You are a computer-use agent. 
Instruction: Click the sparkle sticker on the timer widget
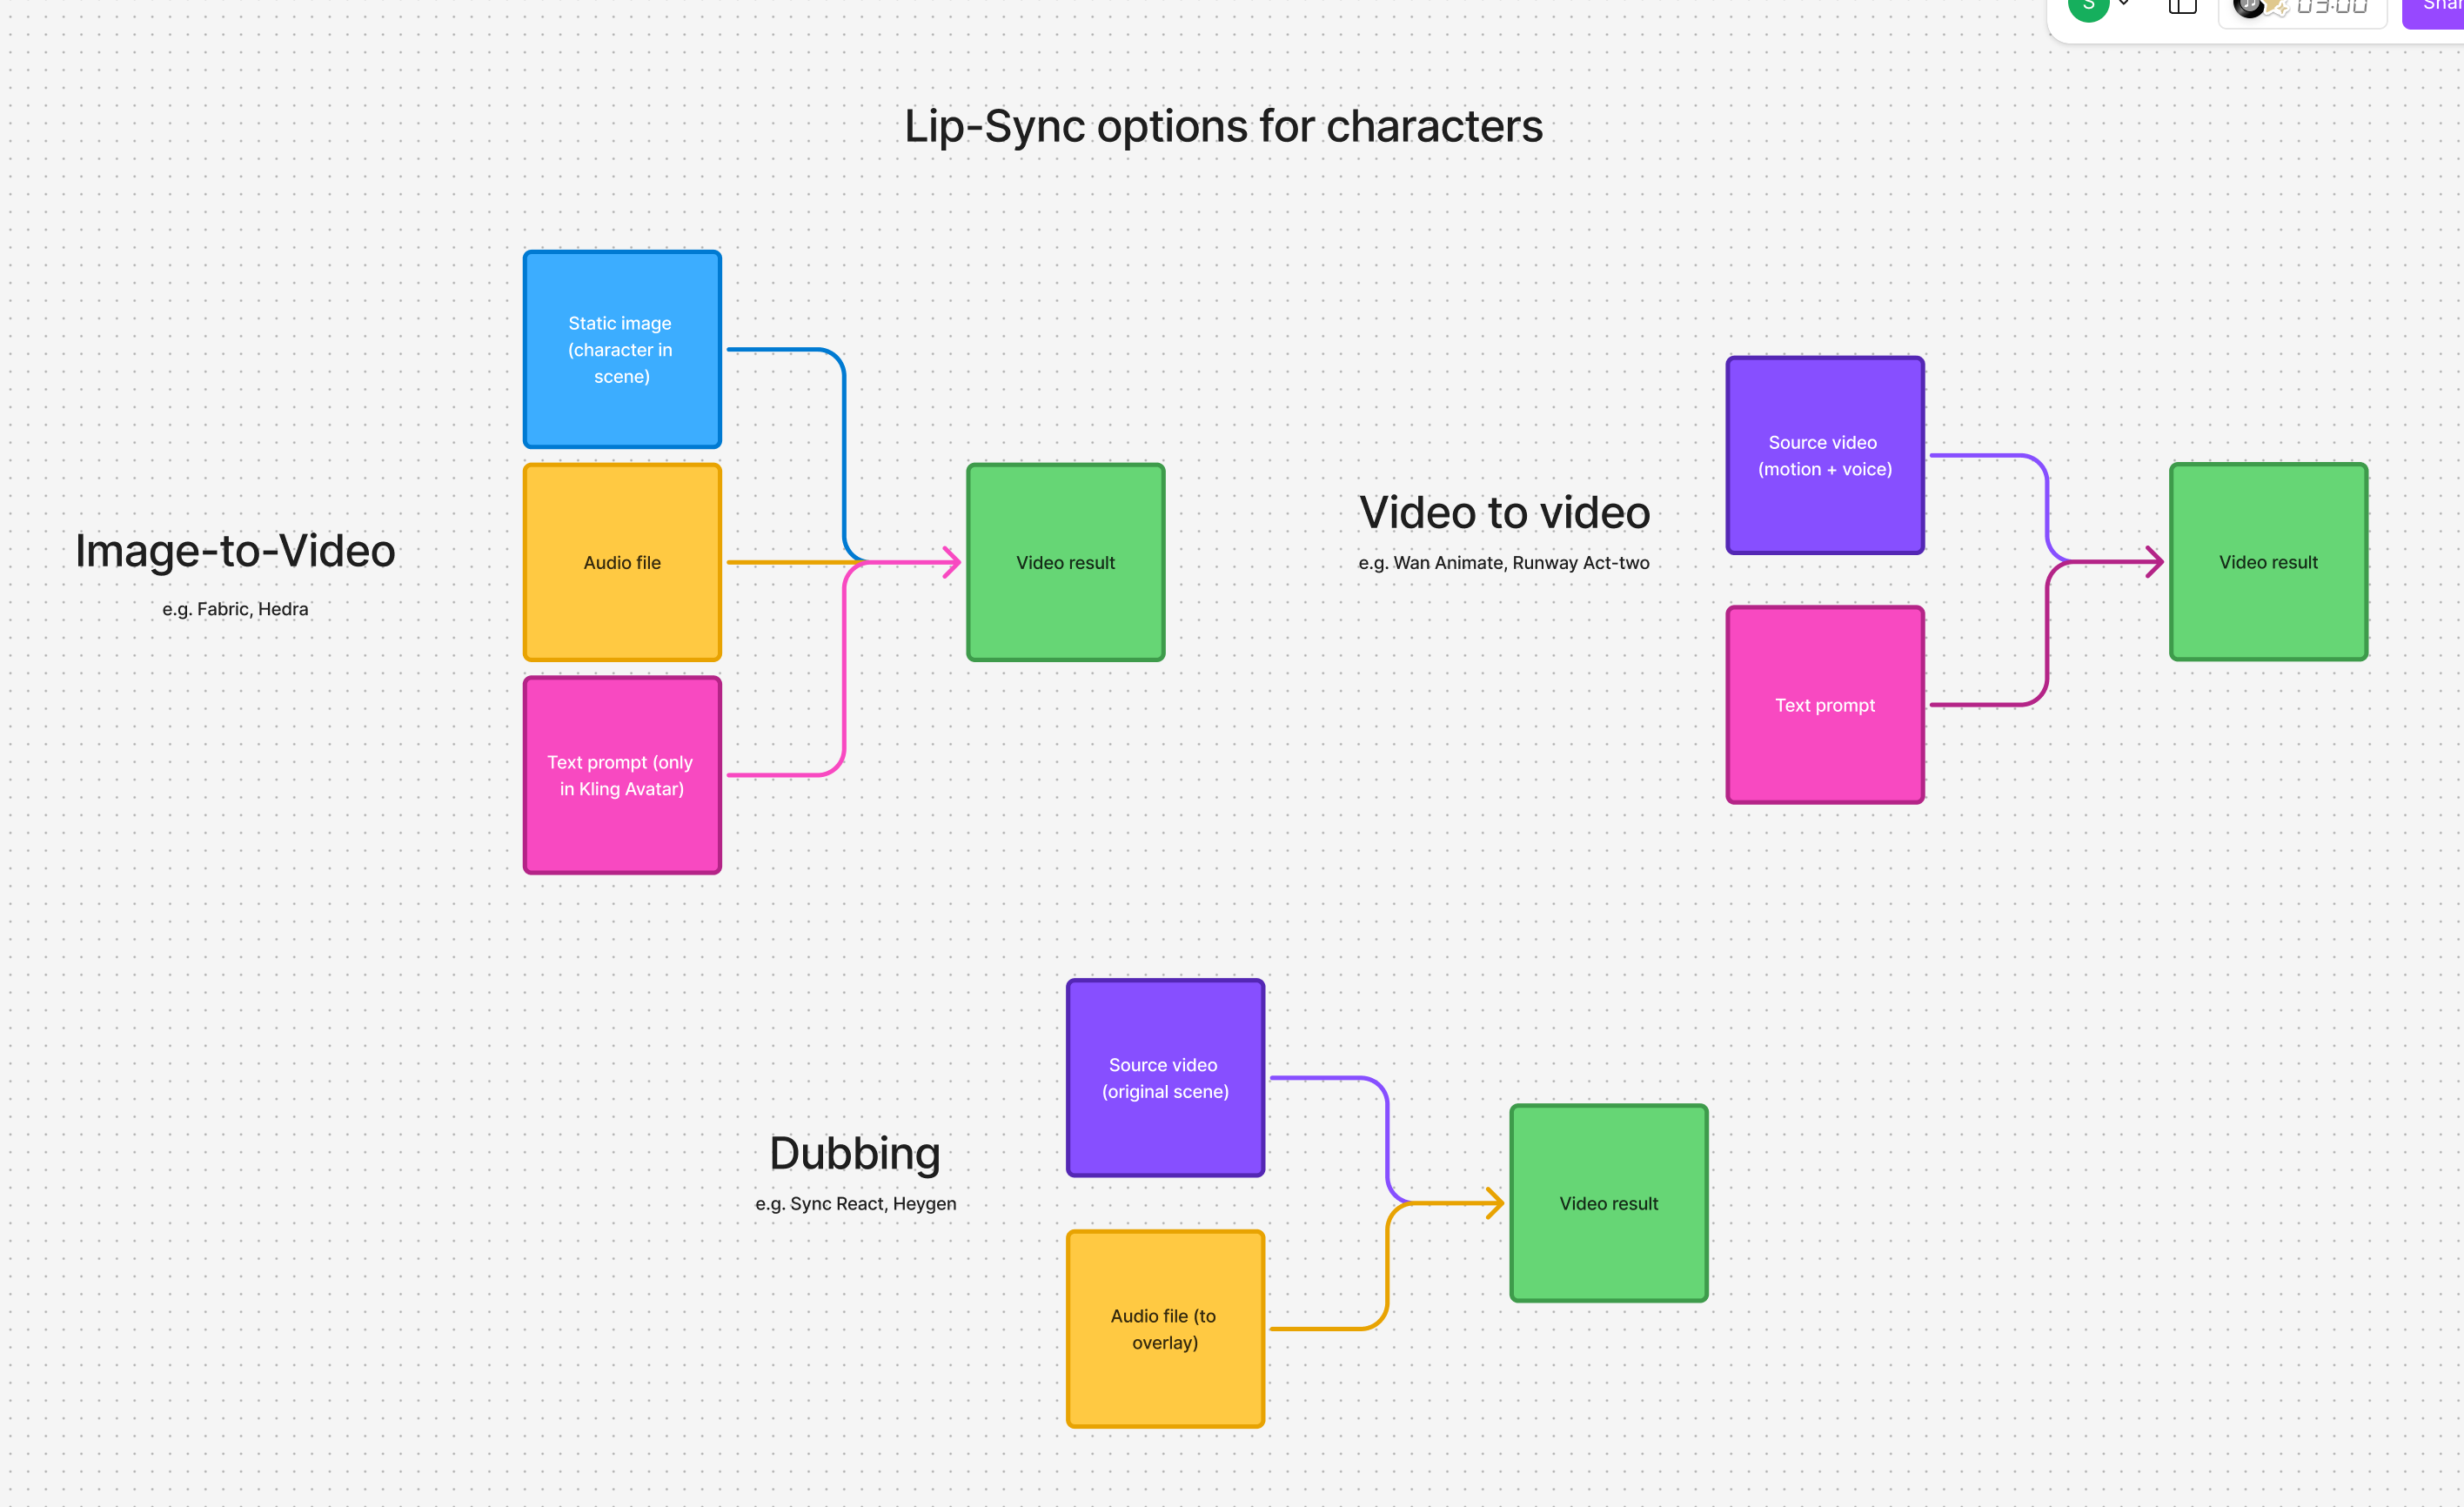tap(2277, 6)
